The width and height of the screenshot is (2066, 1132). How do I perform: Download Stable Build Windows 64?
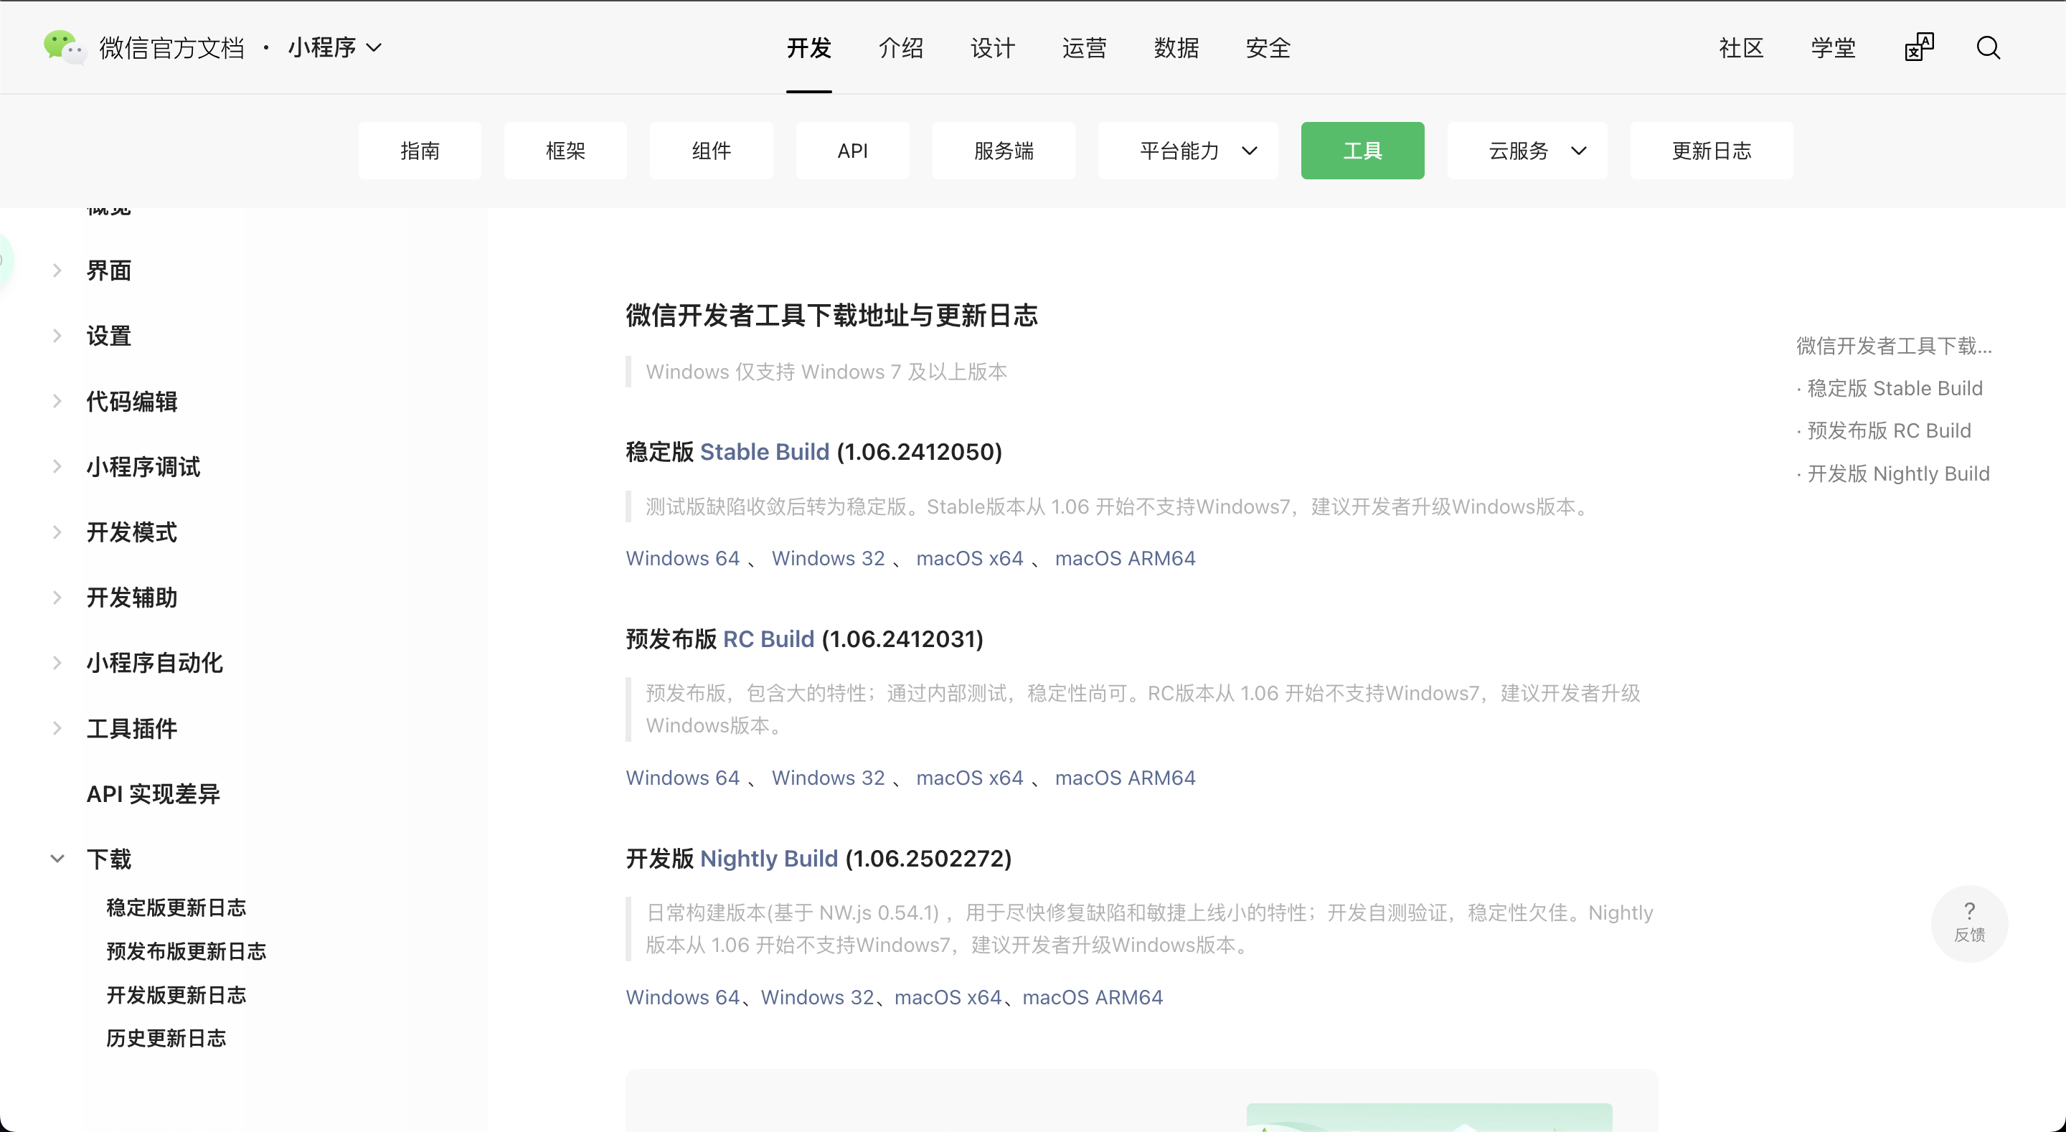tap(682, 558)
